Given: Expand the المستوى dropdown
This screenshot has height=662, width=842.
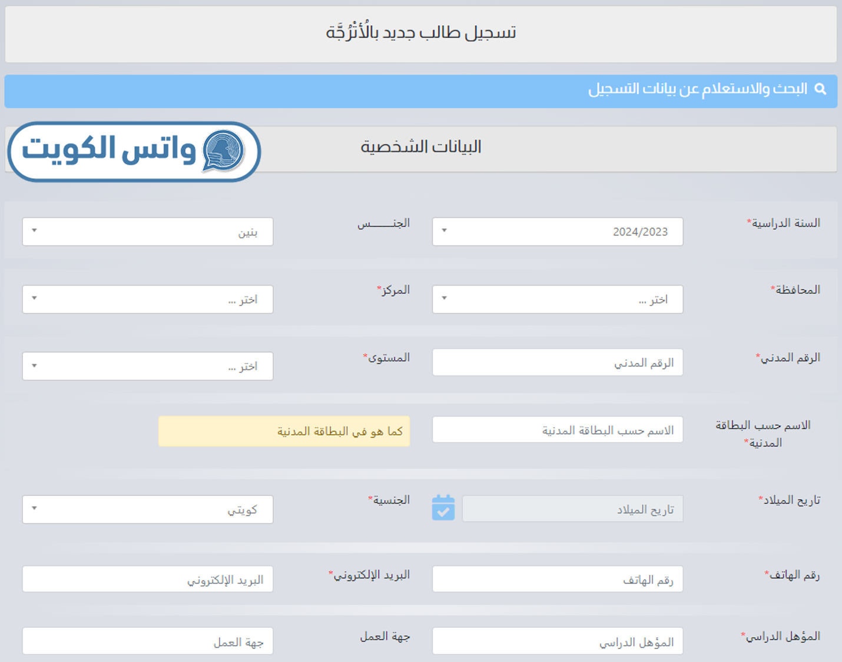Looking at the screenshot, I should point(147,366).
